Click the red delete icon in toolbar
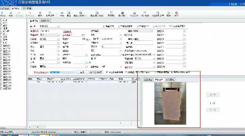Image resolution: width=245 pixels, height=136 pixels. point(40,13)
